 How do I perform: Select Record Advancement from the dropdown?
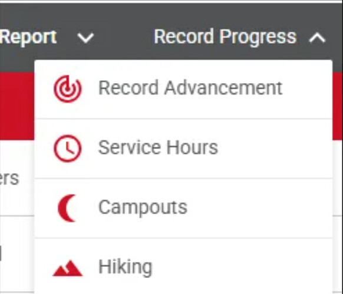click(x=190, y=88)
